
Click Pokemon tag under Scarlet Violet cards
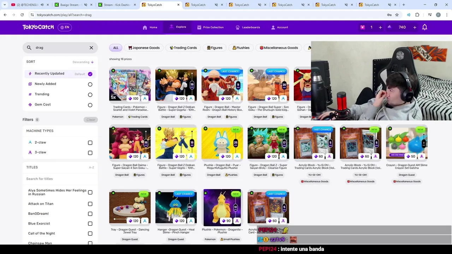click(x=118, y=117)
